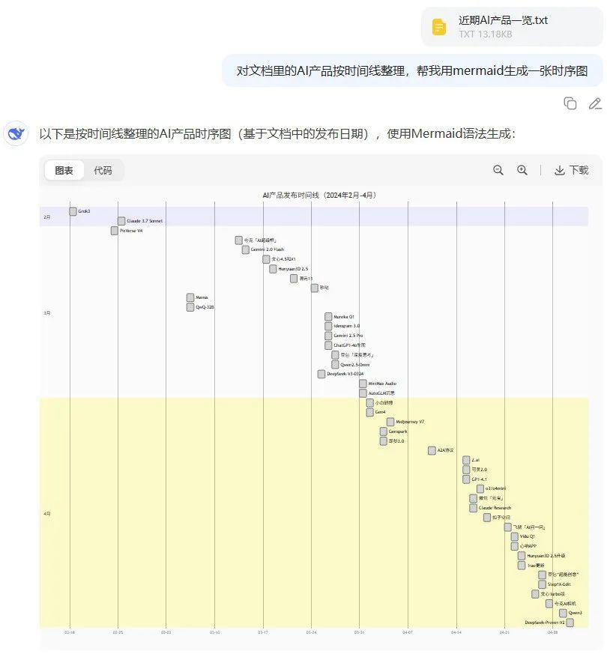
Task: Select the 即梦3.0 milestone marker
Action: point(384,441)
